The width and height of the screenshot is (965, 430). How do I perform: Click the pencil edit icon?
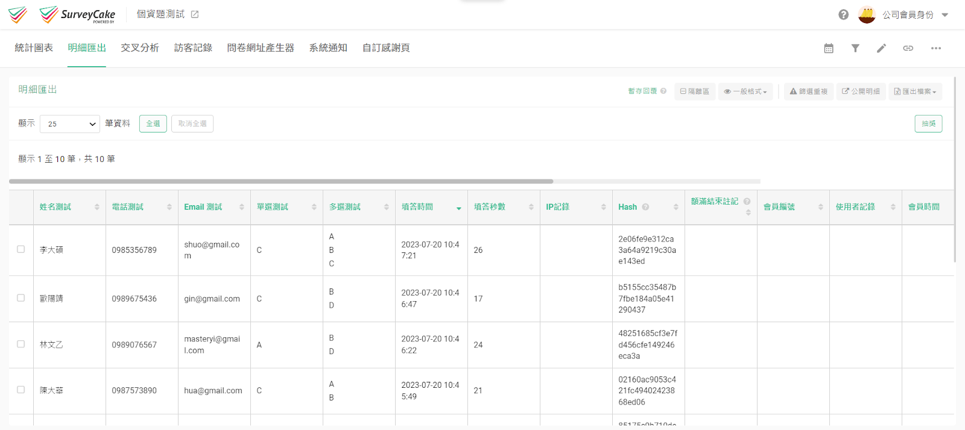pyautogui.click(x=881, y=48)
